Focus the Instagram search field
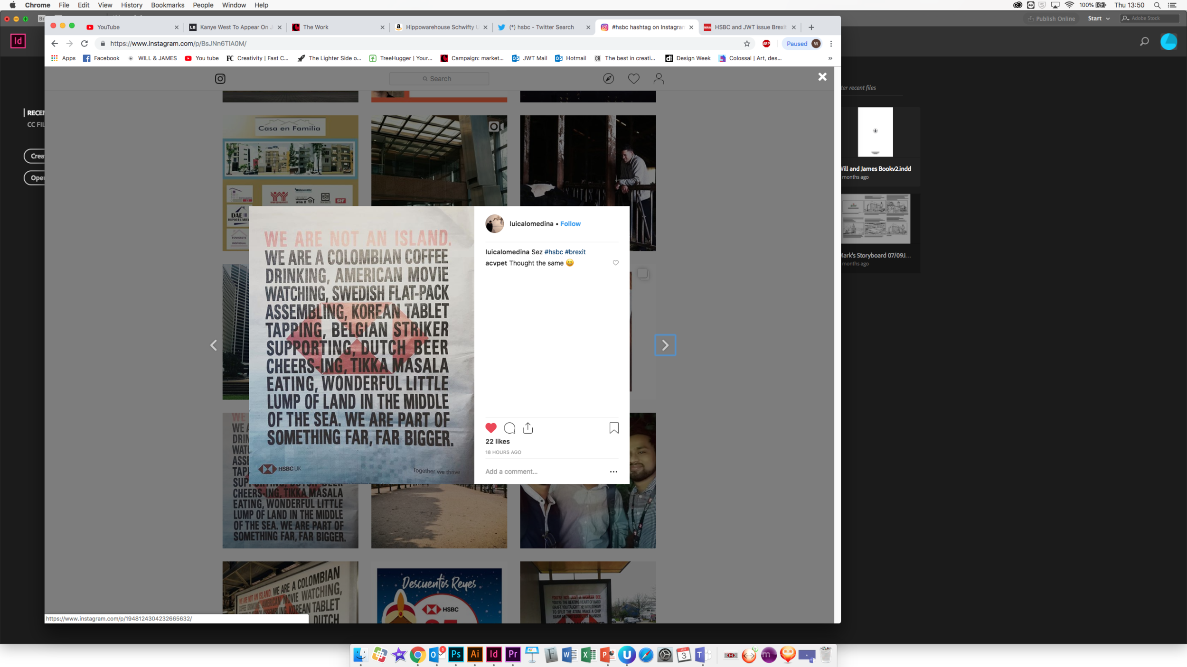The width and height of the screenshot is (1187, 667). click(439, 79)
